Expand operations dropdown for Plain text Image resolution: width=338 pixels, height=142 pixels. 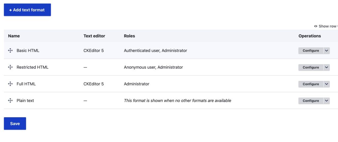point(326,101)
